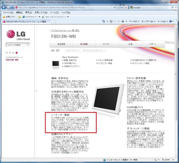179x163 pixels.
Task: Click the empty new tab button
Action: [53, 22]
